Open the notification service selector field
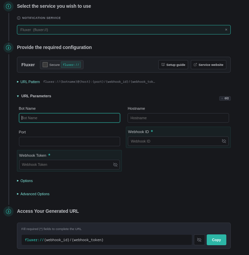The image size is (249, 255). (x=123, y=30)
